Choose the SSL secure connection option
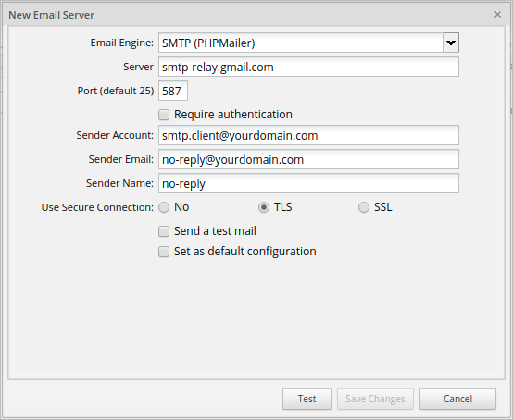This screenshot has height=420, width=513. 364,207
